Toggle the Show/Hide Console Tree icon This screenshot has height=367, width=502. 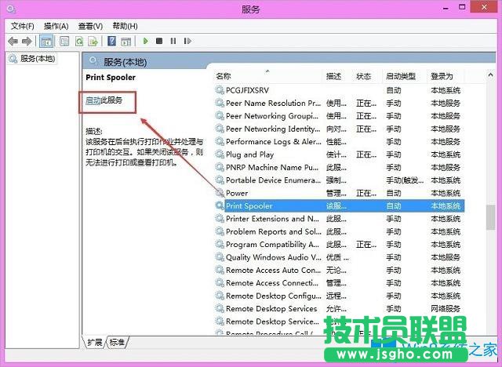pyautogui.click(x=46, y=42)
